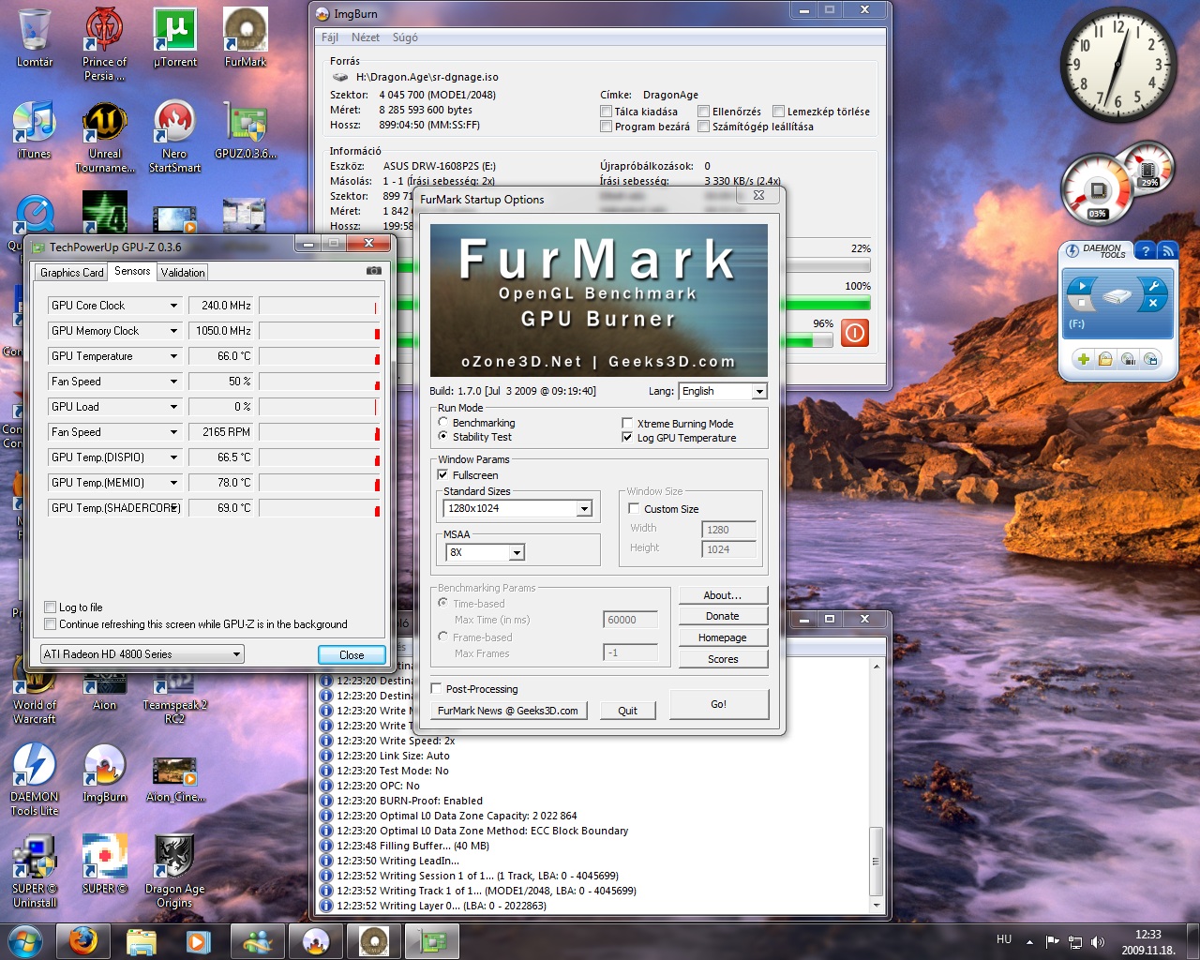Open the ATI Radeon HD 4800 Series dropdown
Viewport: 1200px width, 960px height.
tap(142, 654)
